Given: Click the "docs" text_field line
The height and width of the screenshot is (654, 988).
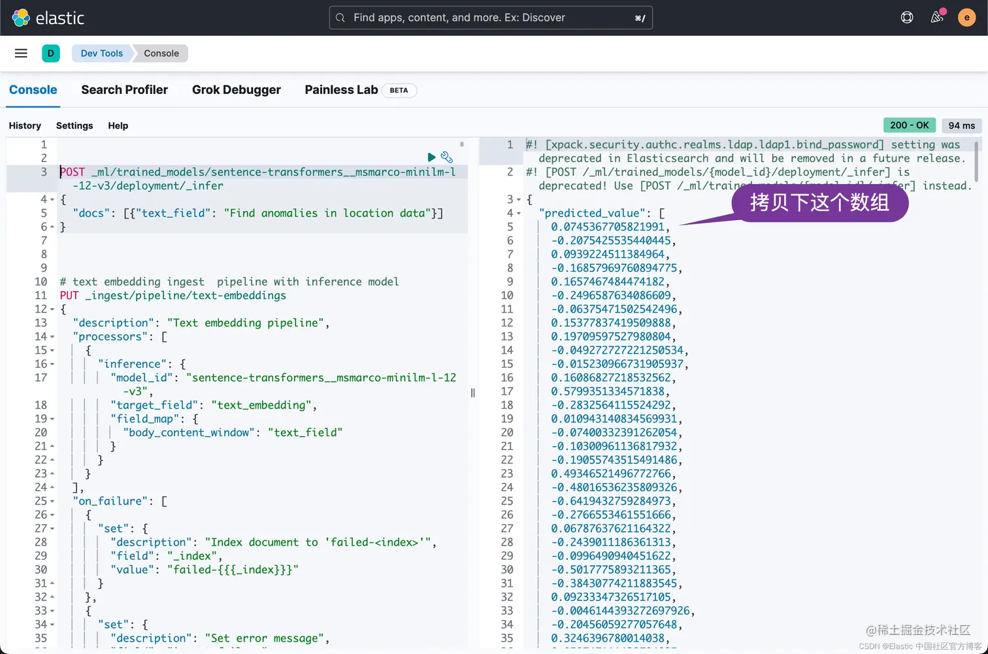Looking at the screenshot, I should point(258,213).
